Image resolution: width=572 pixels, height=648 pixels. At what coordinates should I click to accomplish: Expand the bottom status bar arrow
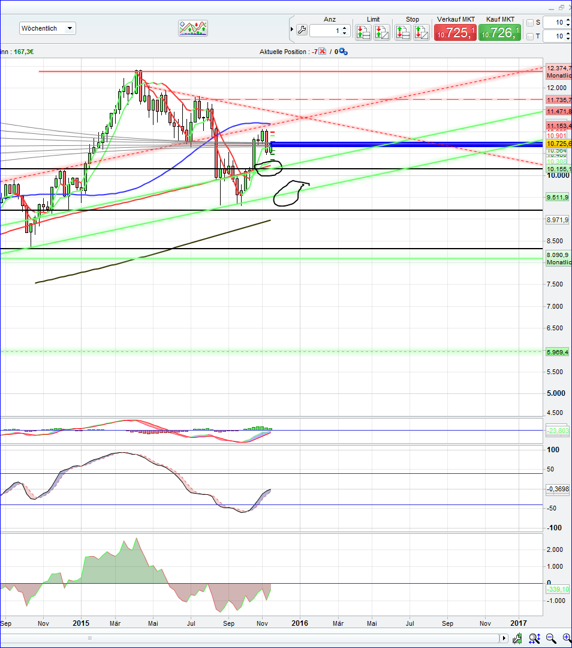tap(504, 638)
